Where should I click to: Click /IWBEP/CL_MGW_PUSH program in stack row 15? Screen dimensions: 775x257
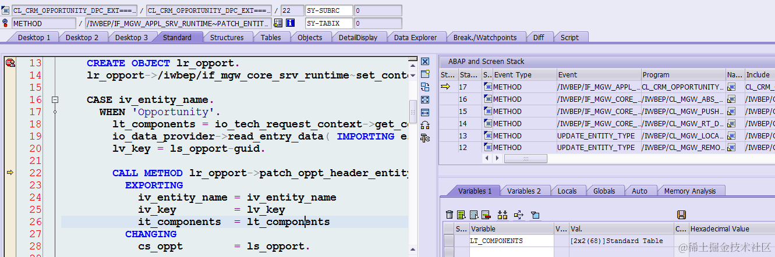point(683,111)
